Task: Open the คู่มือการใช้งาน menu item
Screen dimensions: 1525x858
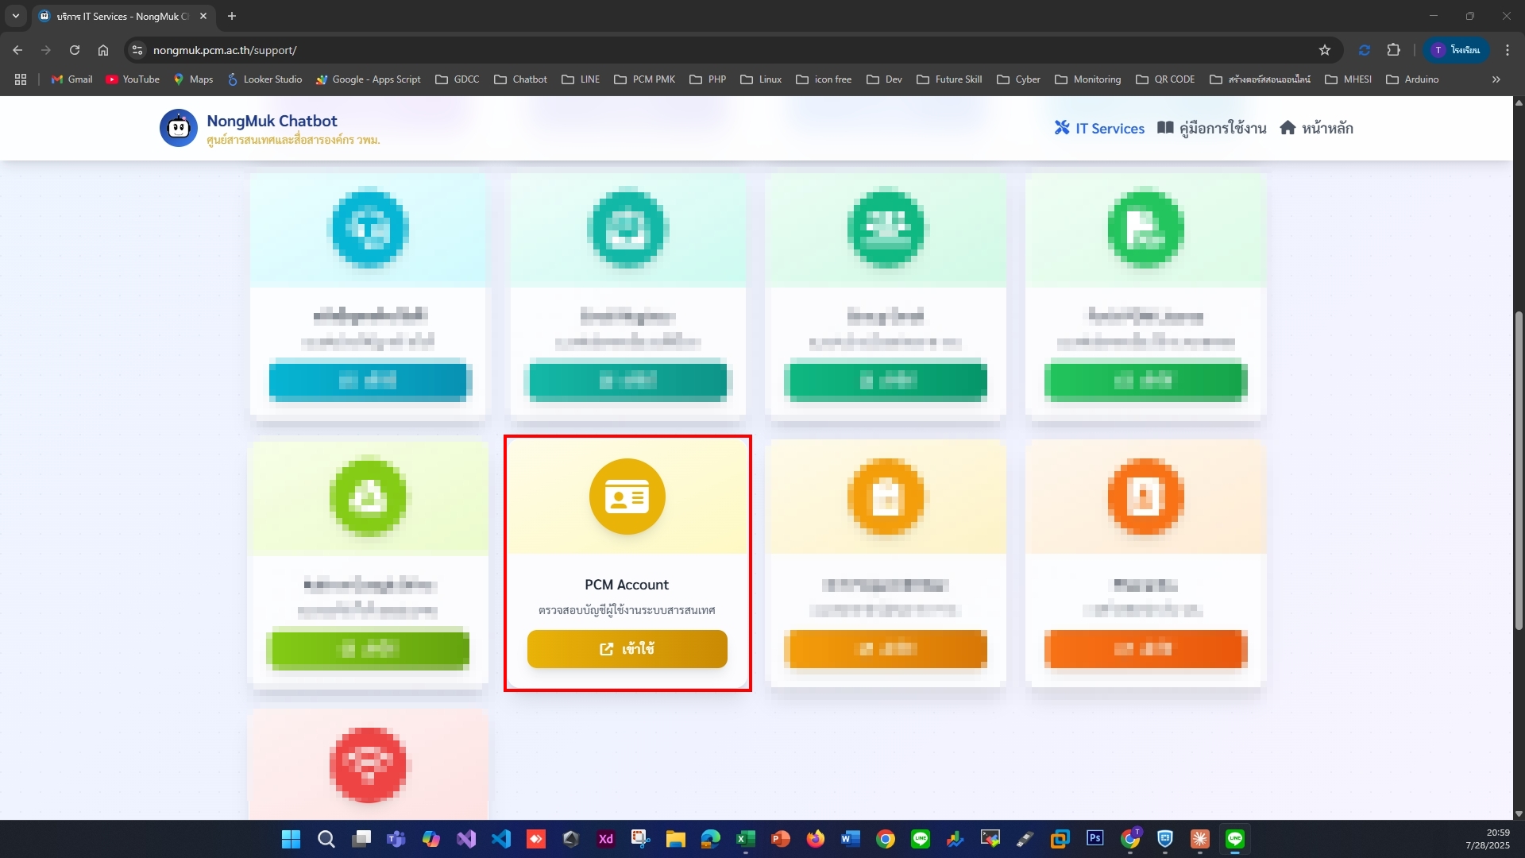Action: (x=1211, y=129)
